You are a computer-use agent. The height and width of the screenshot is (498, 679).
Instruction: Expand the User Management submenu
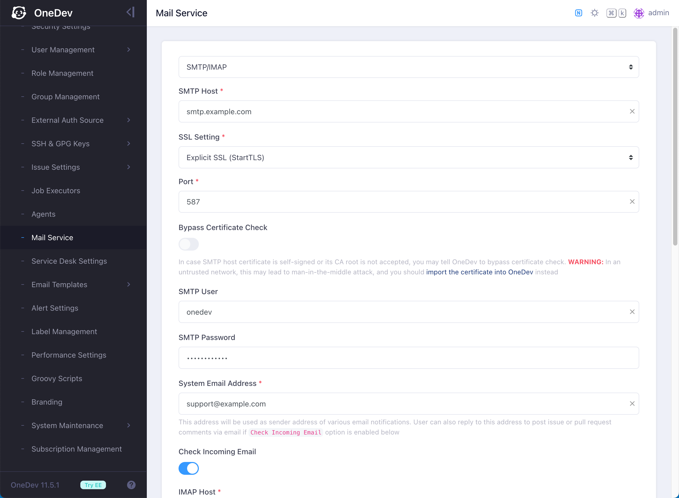pos(129,50)
